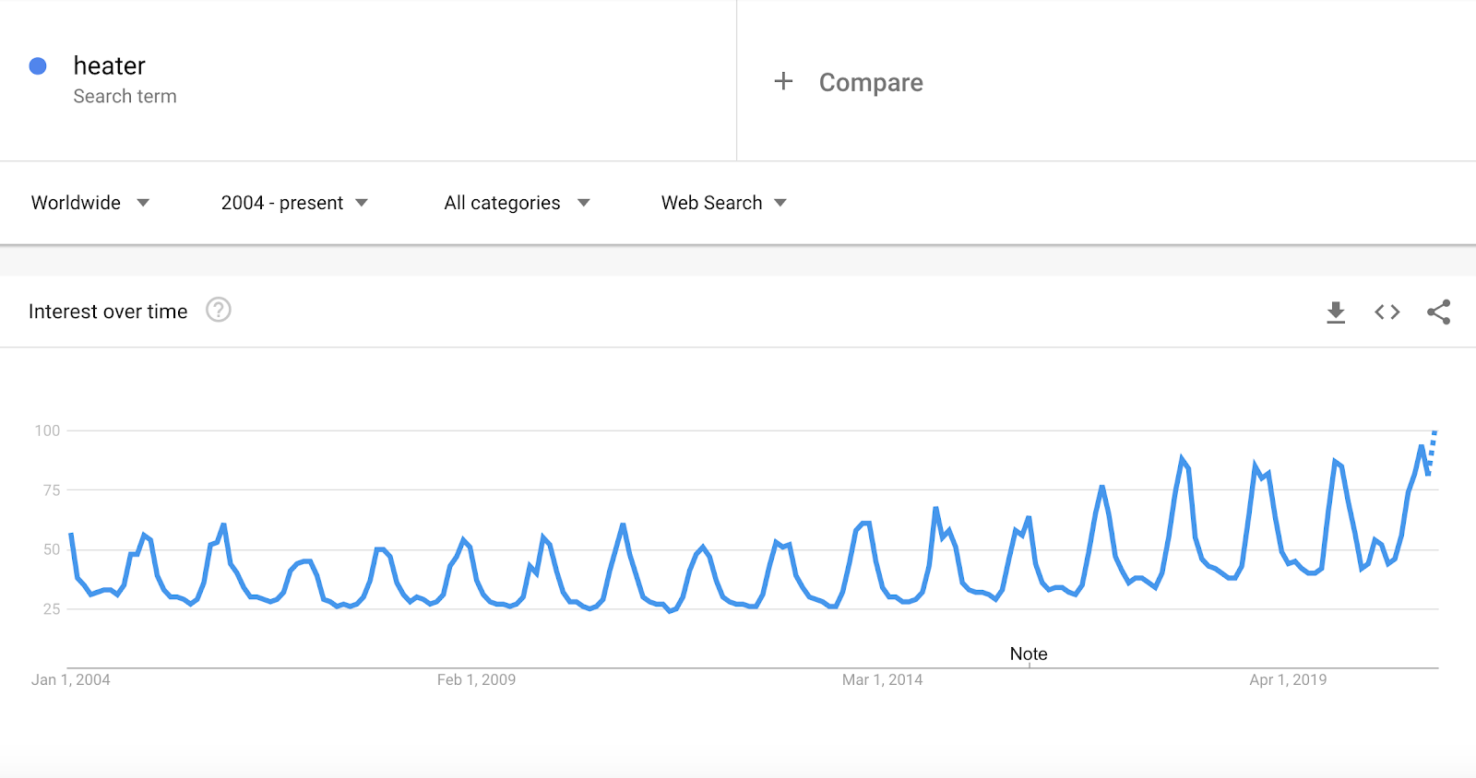This screenshot has height=778, width=1476.
Task: Click the plus icon beside Compare
Action: (783, 81)
